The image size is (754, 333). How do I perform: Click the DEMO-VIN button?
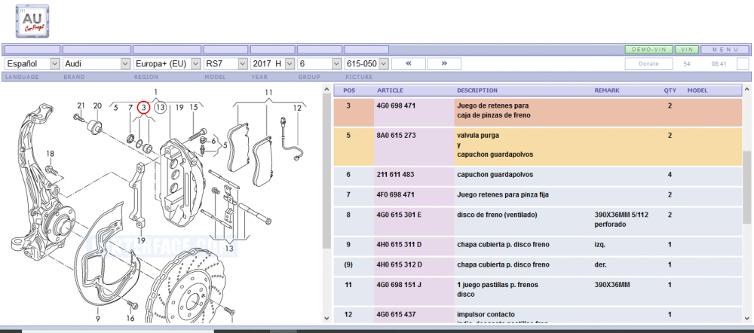click(648, 50)
